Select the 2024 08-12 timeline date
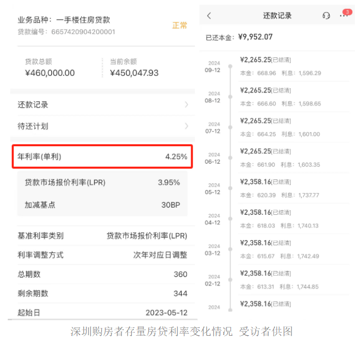 pyautogui.click(x=213, y=97)
